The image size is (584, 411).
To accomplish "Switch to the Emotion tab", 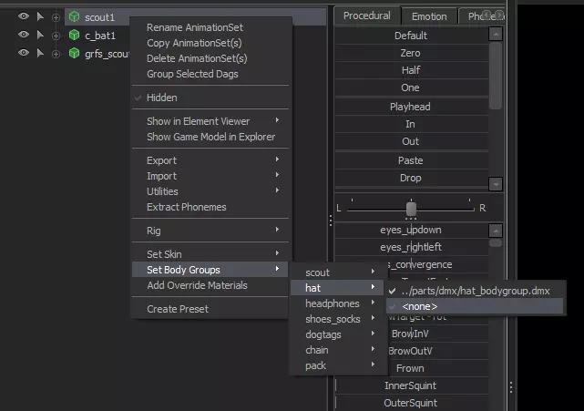I will tap(429, 16).
